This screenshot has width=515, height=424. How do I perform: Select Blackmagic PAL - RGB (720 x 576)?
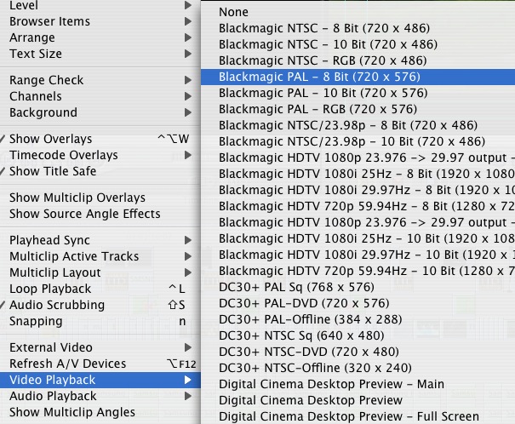358,109
